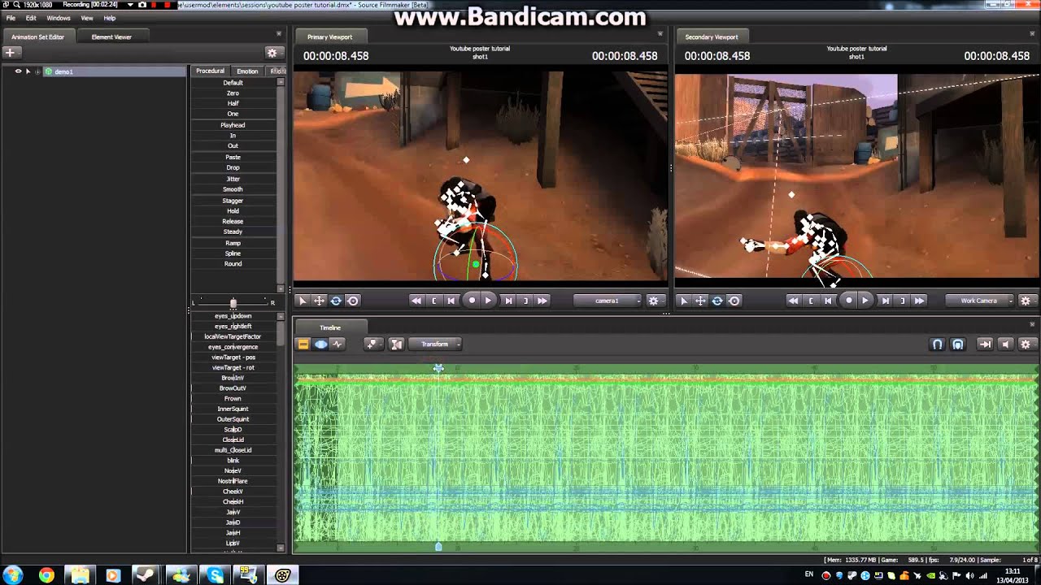The height and width of the screenshot is (585, 1041).
Task: Open the Transform dropdown
Action: tap(435, 344)
